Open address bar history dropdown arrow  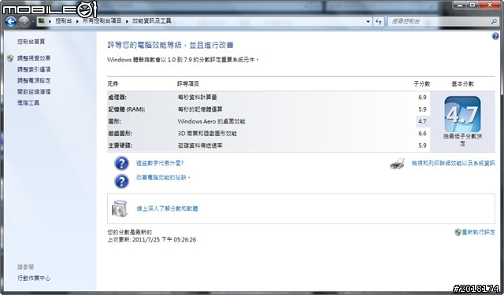point(368,21)
